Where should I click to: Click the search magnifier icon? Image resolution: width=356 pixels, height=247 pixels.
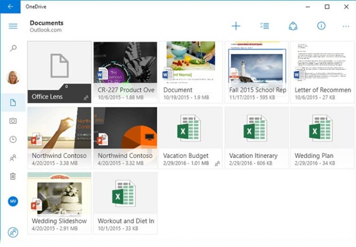(x=13, y=48)
